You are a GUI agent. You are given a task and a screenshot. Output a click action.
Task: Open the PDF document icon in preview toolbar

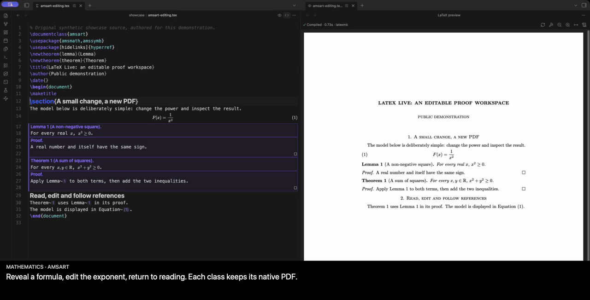584,25
